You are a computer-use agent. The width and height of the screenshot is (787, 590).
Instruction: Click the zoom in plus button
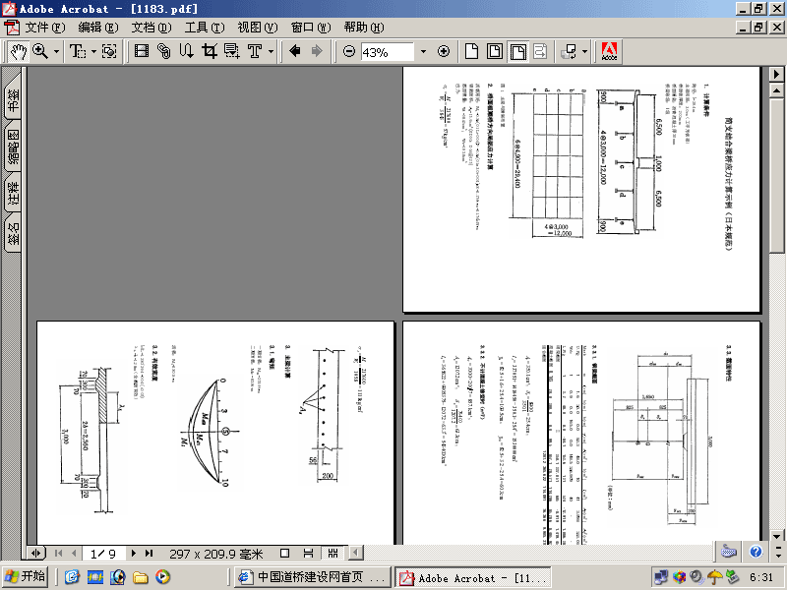click(x=444, y=51)
